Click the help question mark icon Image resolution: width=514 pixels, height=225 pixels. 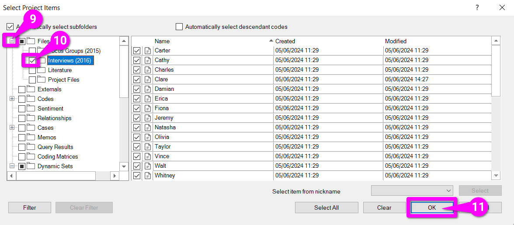click(x=477, y=7)
